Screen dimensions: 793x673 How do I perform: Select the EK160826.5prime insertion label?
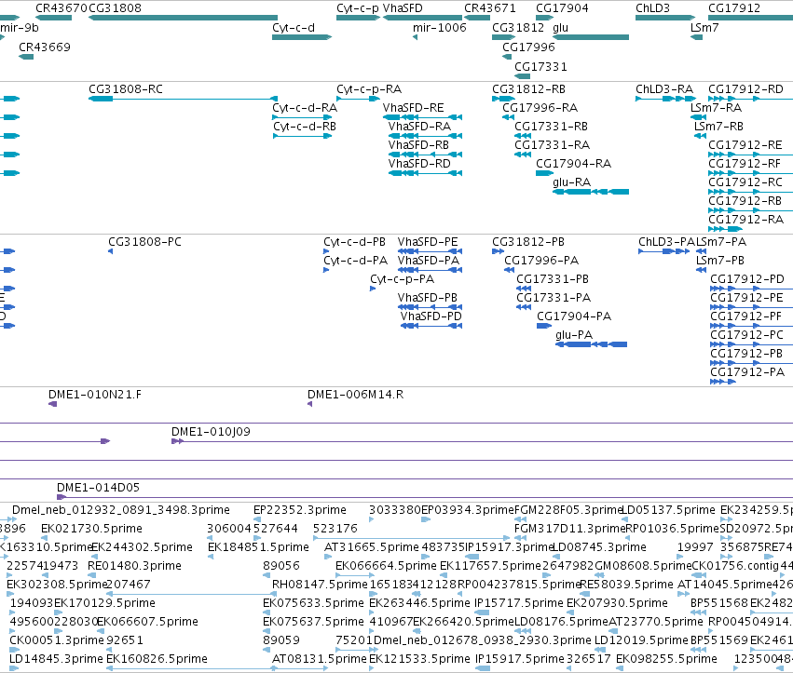click(x=157, y=659)
